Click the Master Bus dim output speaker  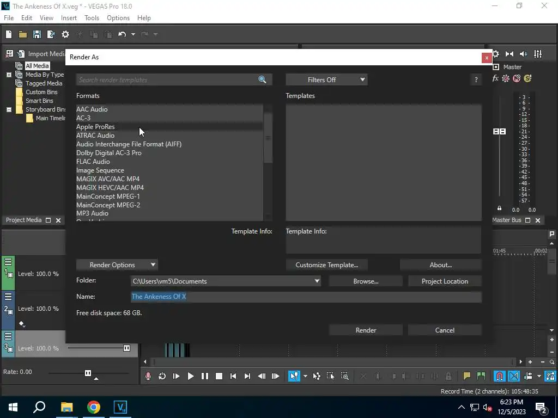pyautogui.click(x=524, y=54)
